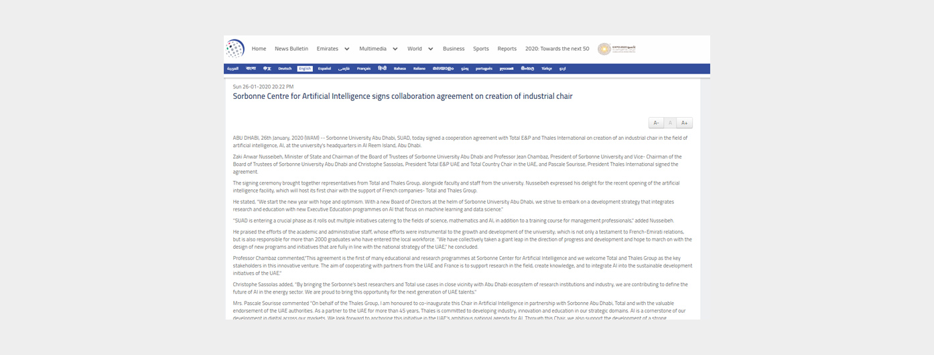Click paragraph starting 'Professor Chambaz commented'
This screenshot has height=355, width=934.
[462, 265]
